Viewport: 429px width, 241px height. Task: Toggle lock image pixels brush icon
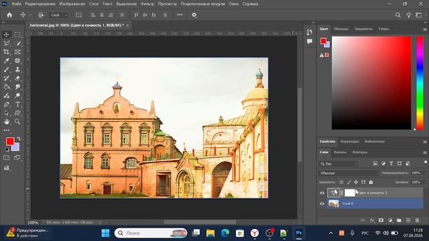pyautogui.click(x=349, y=182)
